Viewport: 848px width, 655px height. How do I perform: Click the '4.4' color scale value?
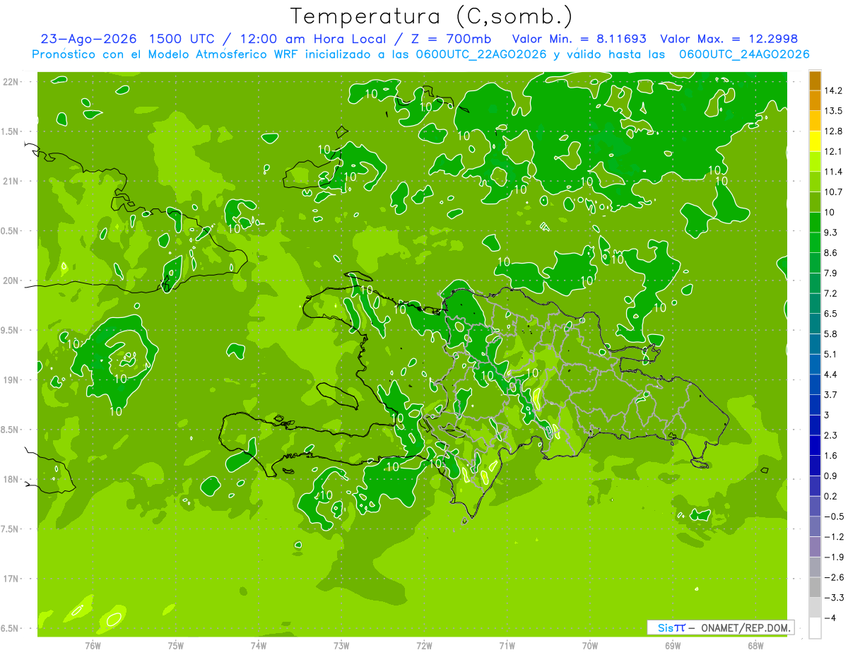[x=831, y=374]
